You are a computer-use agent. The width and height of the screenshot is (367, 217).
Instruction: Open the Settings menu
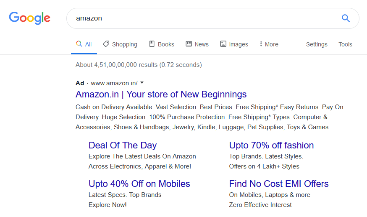pos(317,44)
